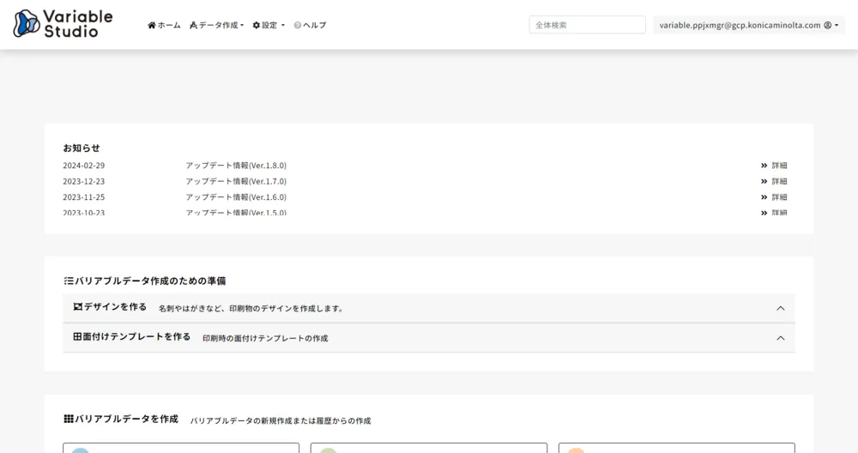Open the ヘルプ menu item
858x453 pixels.
pyautogui.click(x=311, y=25)
